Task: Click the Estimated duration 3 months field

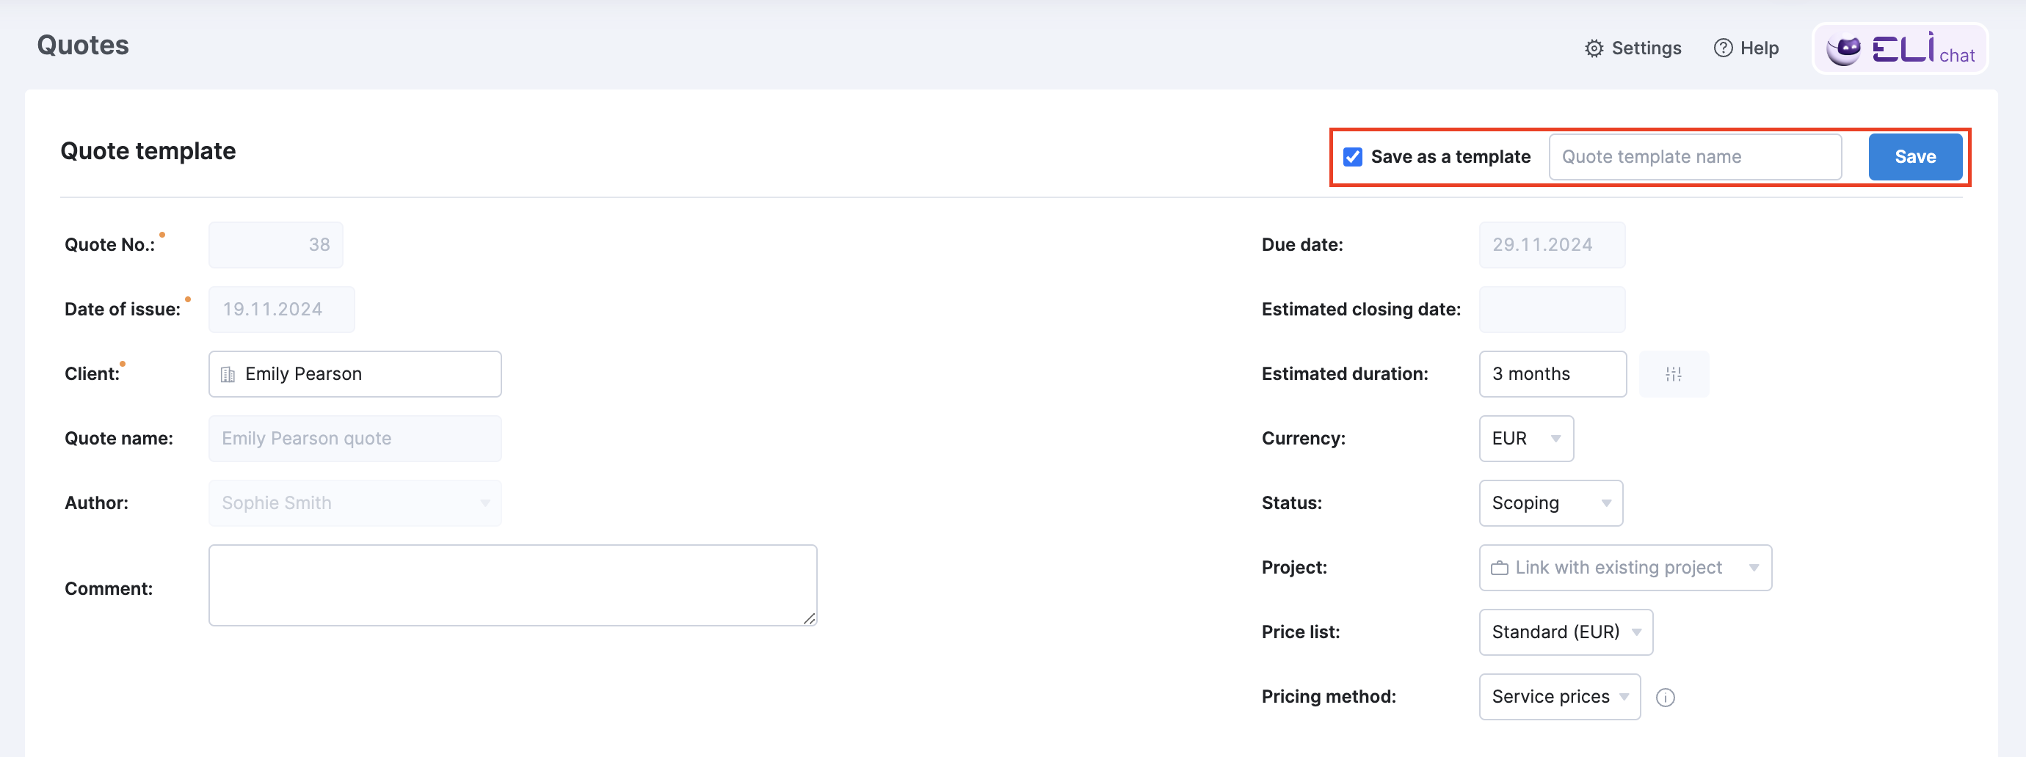Action: (x=1553, y=374)
